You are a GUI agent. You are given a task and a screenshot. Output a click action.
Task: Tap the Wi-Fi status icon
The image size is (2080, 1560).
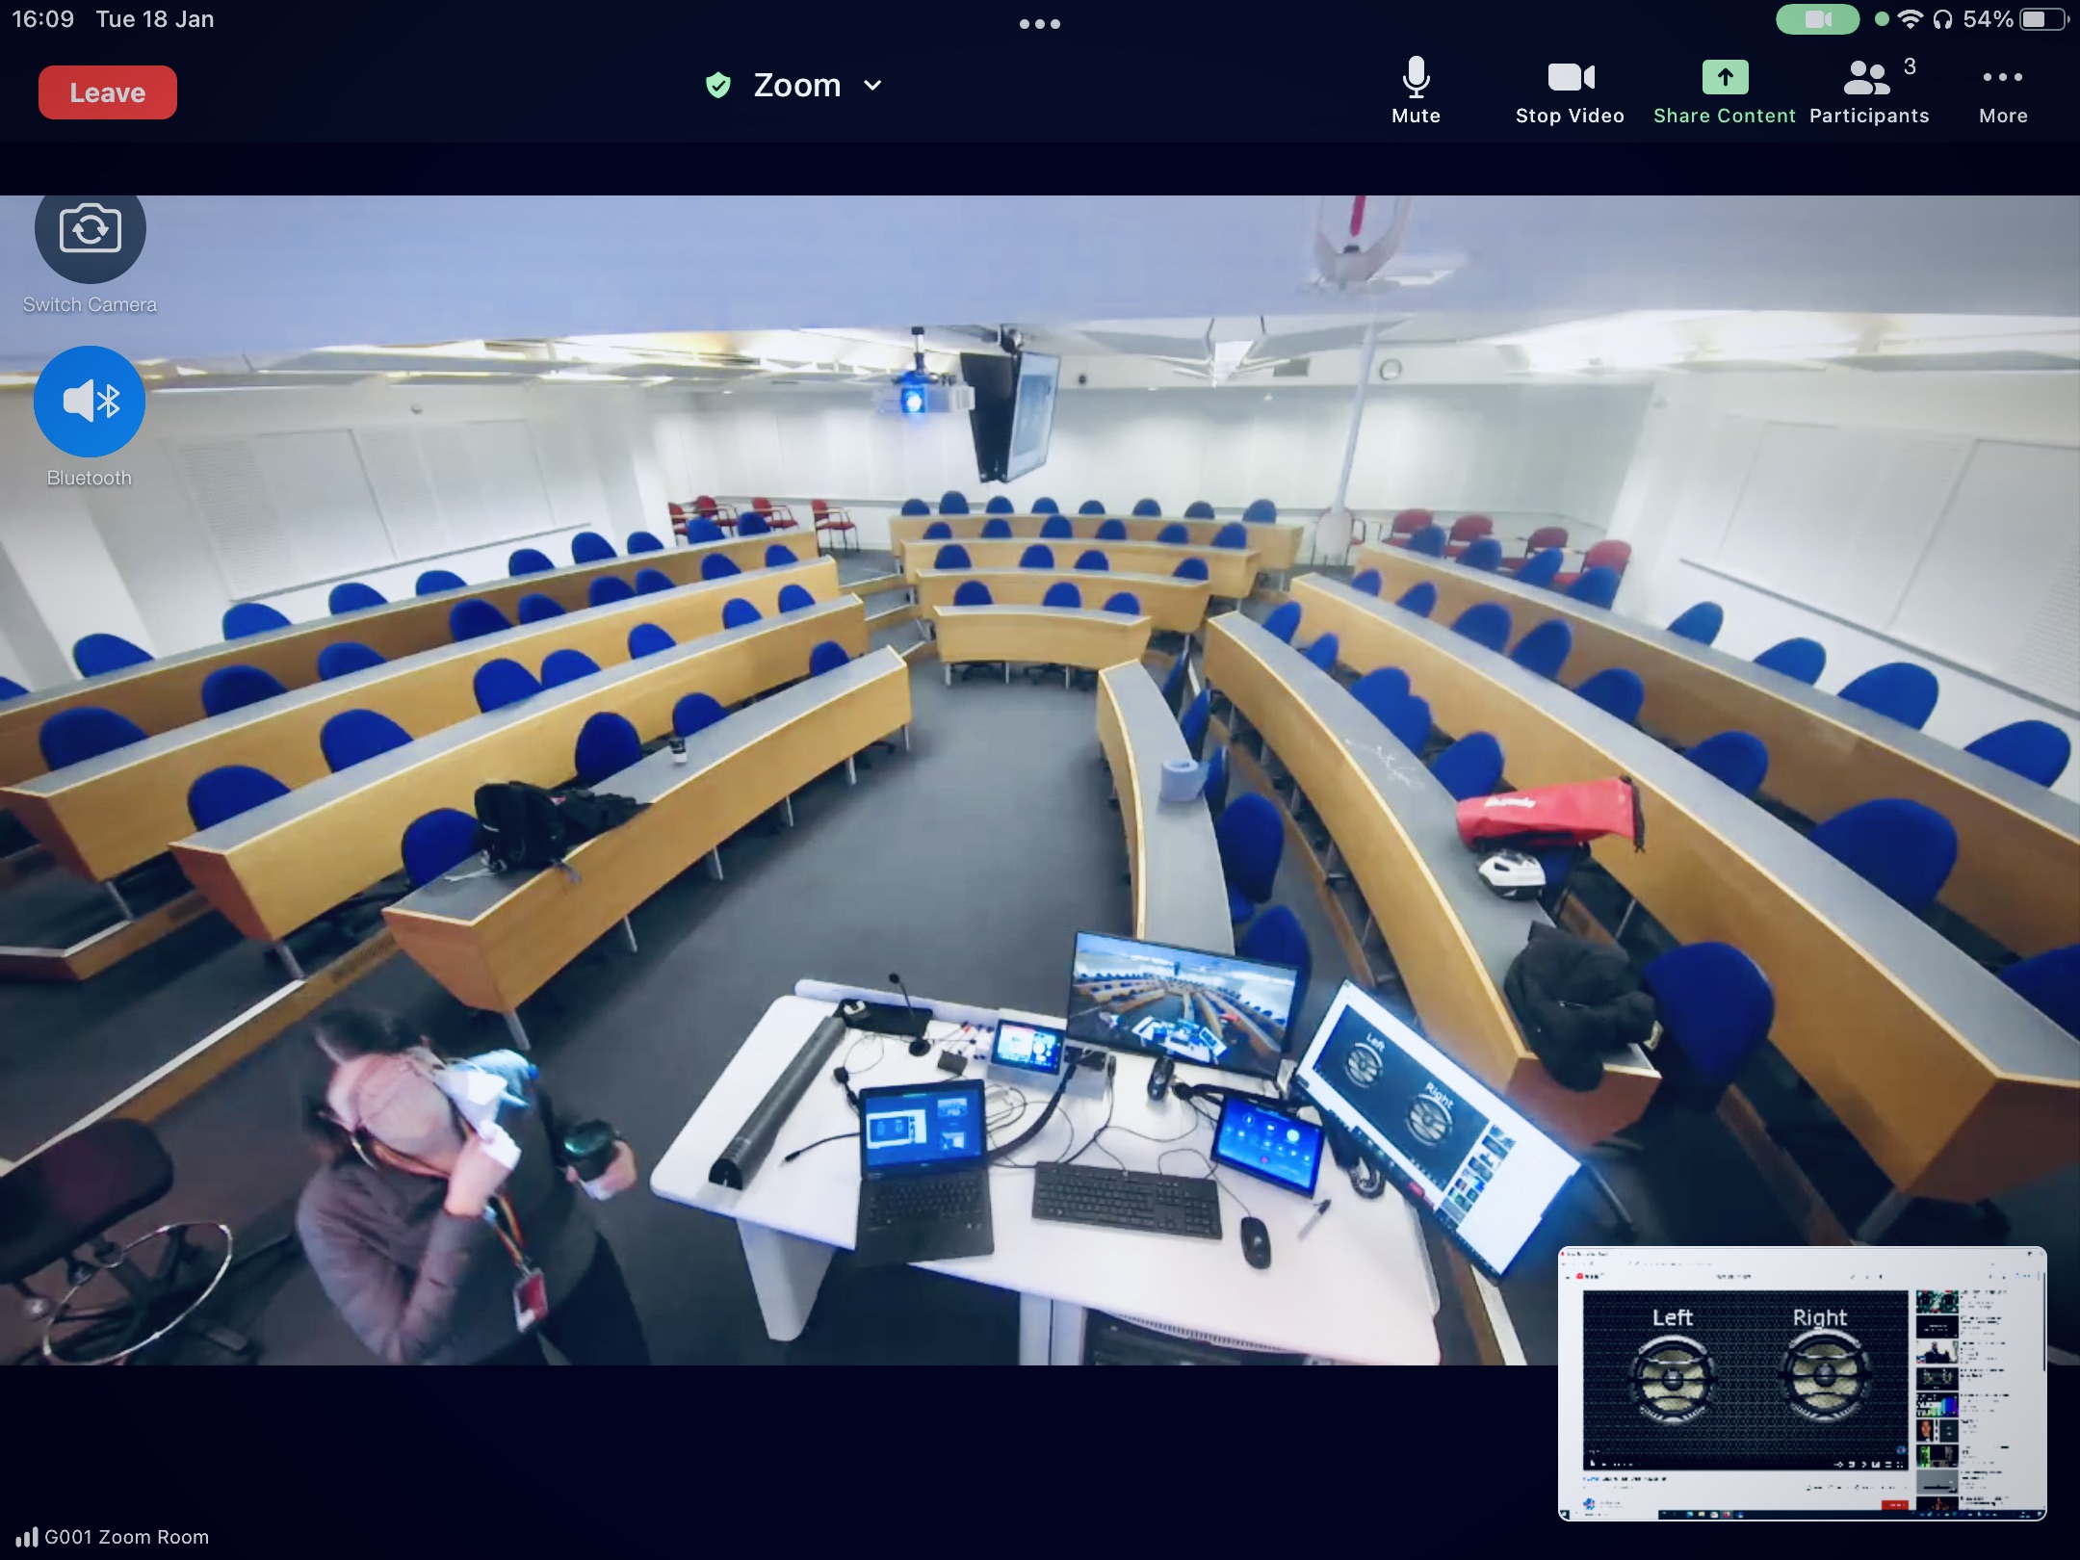(1911, 19)
